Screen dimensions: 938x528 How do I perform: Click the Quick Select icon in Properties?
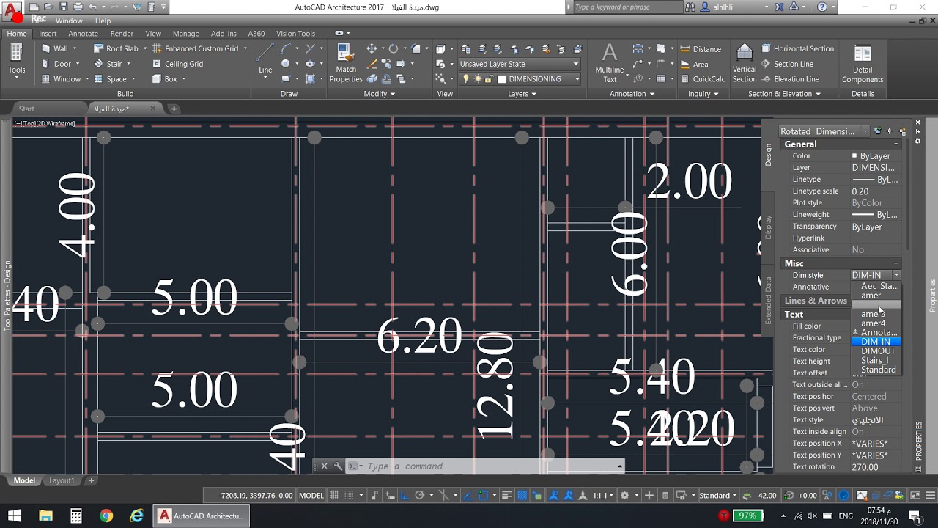point(902,131)
